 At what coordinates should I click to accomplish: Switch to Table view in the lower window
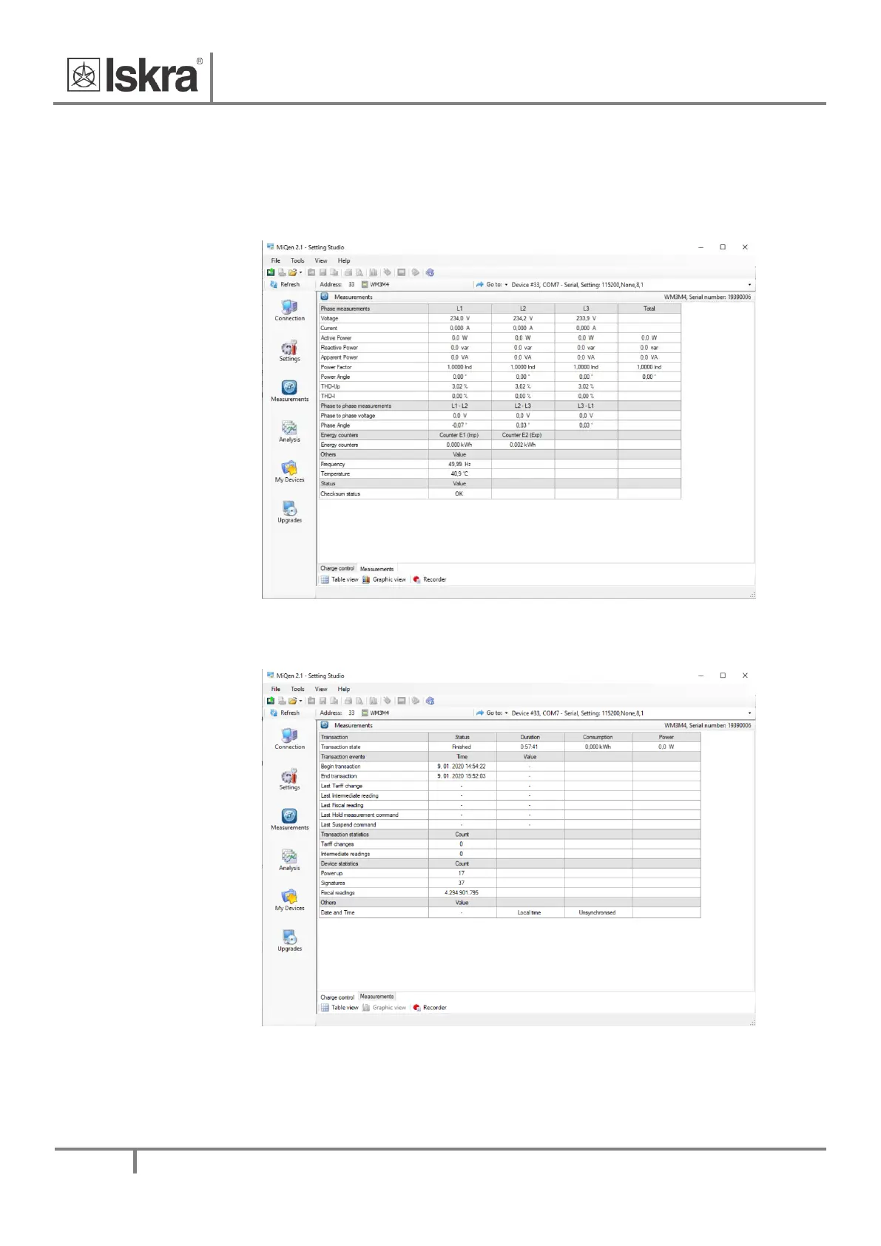[340, 1008]
